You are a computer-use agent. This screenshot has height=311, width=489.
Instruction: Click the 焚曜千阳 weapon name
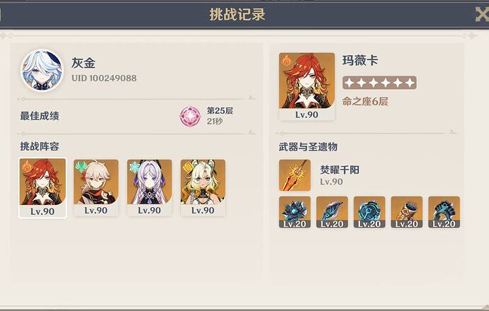(x=339, y=170)
